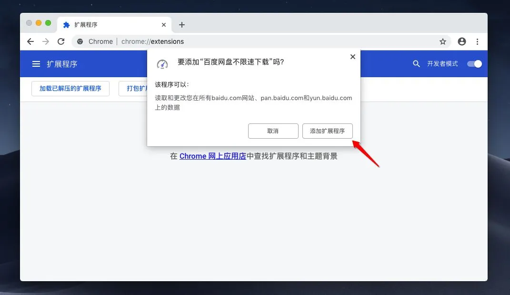Click the 该程序可以: text in dialog
The height and width of the screenshot is (295, 510).
pos(172,85)
